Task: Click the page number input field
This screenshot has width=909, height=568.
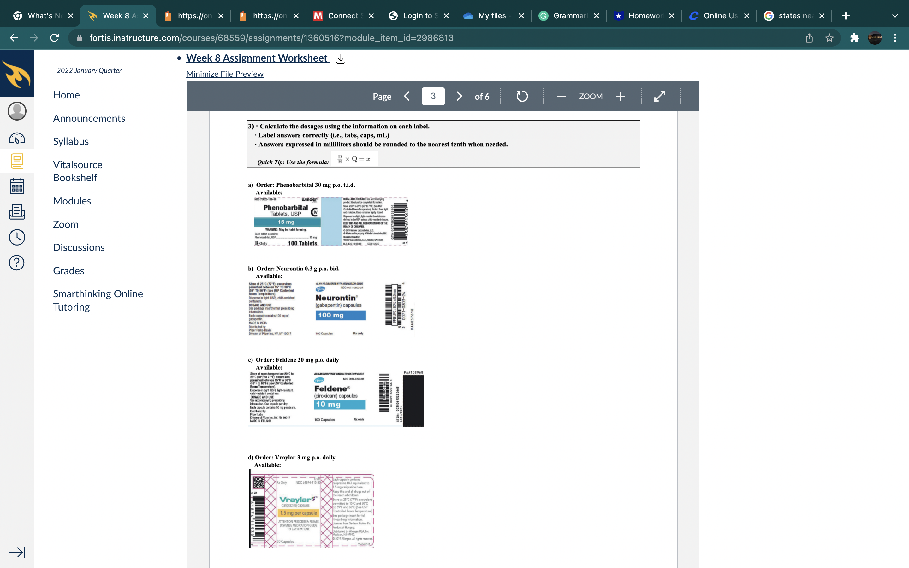Action: tap(433, 96)
